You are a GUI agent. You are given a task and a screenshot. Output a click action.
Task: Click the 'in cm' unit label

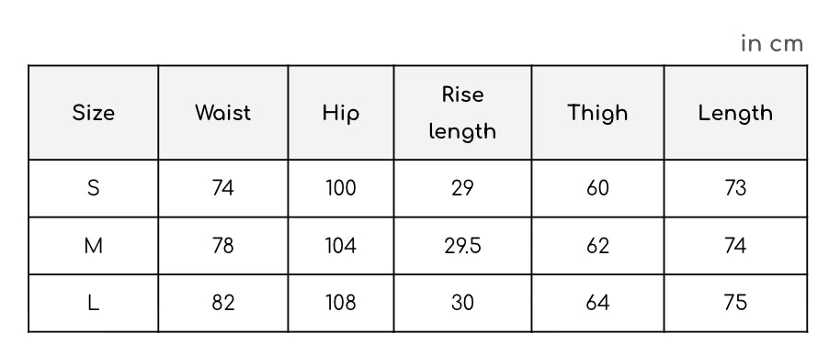[772, 44]
